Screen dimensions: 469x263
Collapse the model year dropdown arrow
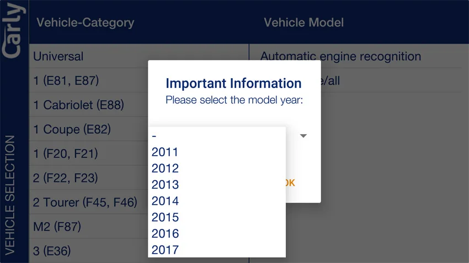click(303, 136)
